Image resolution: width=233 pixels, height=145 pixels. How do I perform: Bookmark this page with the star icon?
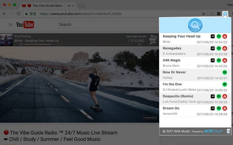point(204,14)
